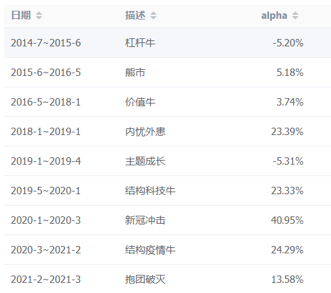This screenshot has width=331, height=293.
Task: Click the alpha column header label
Action: tap(274, 15)
